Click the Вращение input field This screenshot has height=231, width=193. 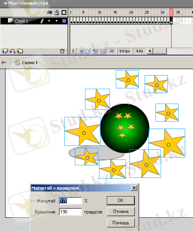tap(71, 212)
